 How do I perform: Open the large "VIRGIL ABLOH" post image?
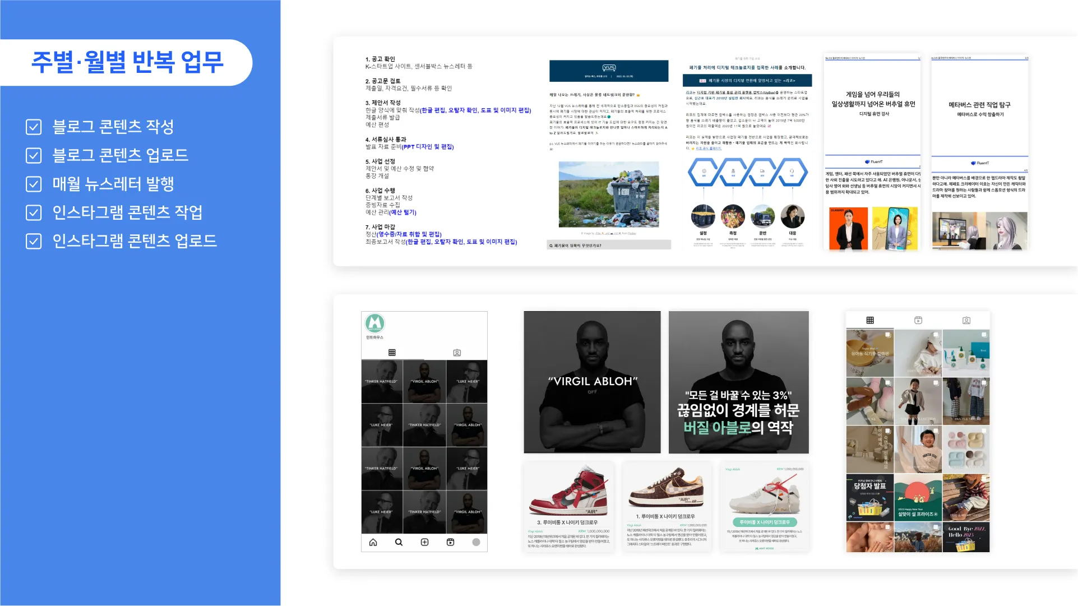coord(592,382)
